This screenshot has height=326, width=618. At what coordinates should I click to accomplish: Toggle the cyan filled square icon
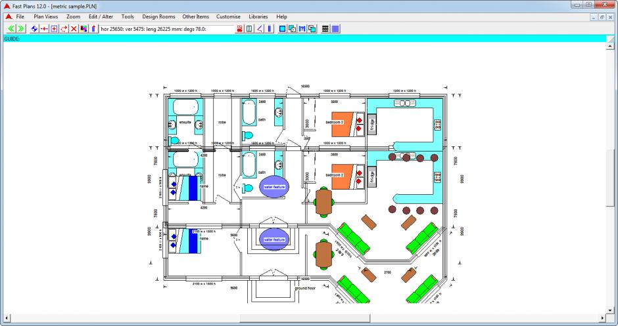282,29
